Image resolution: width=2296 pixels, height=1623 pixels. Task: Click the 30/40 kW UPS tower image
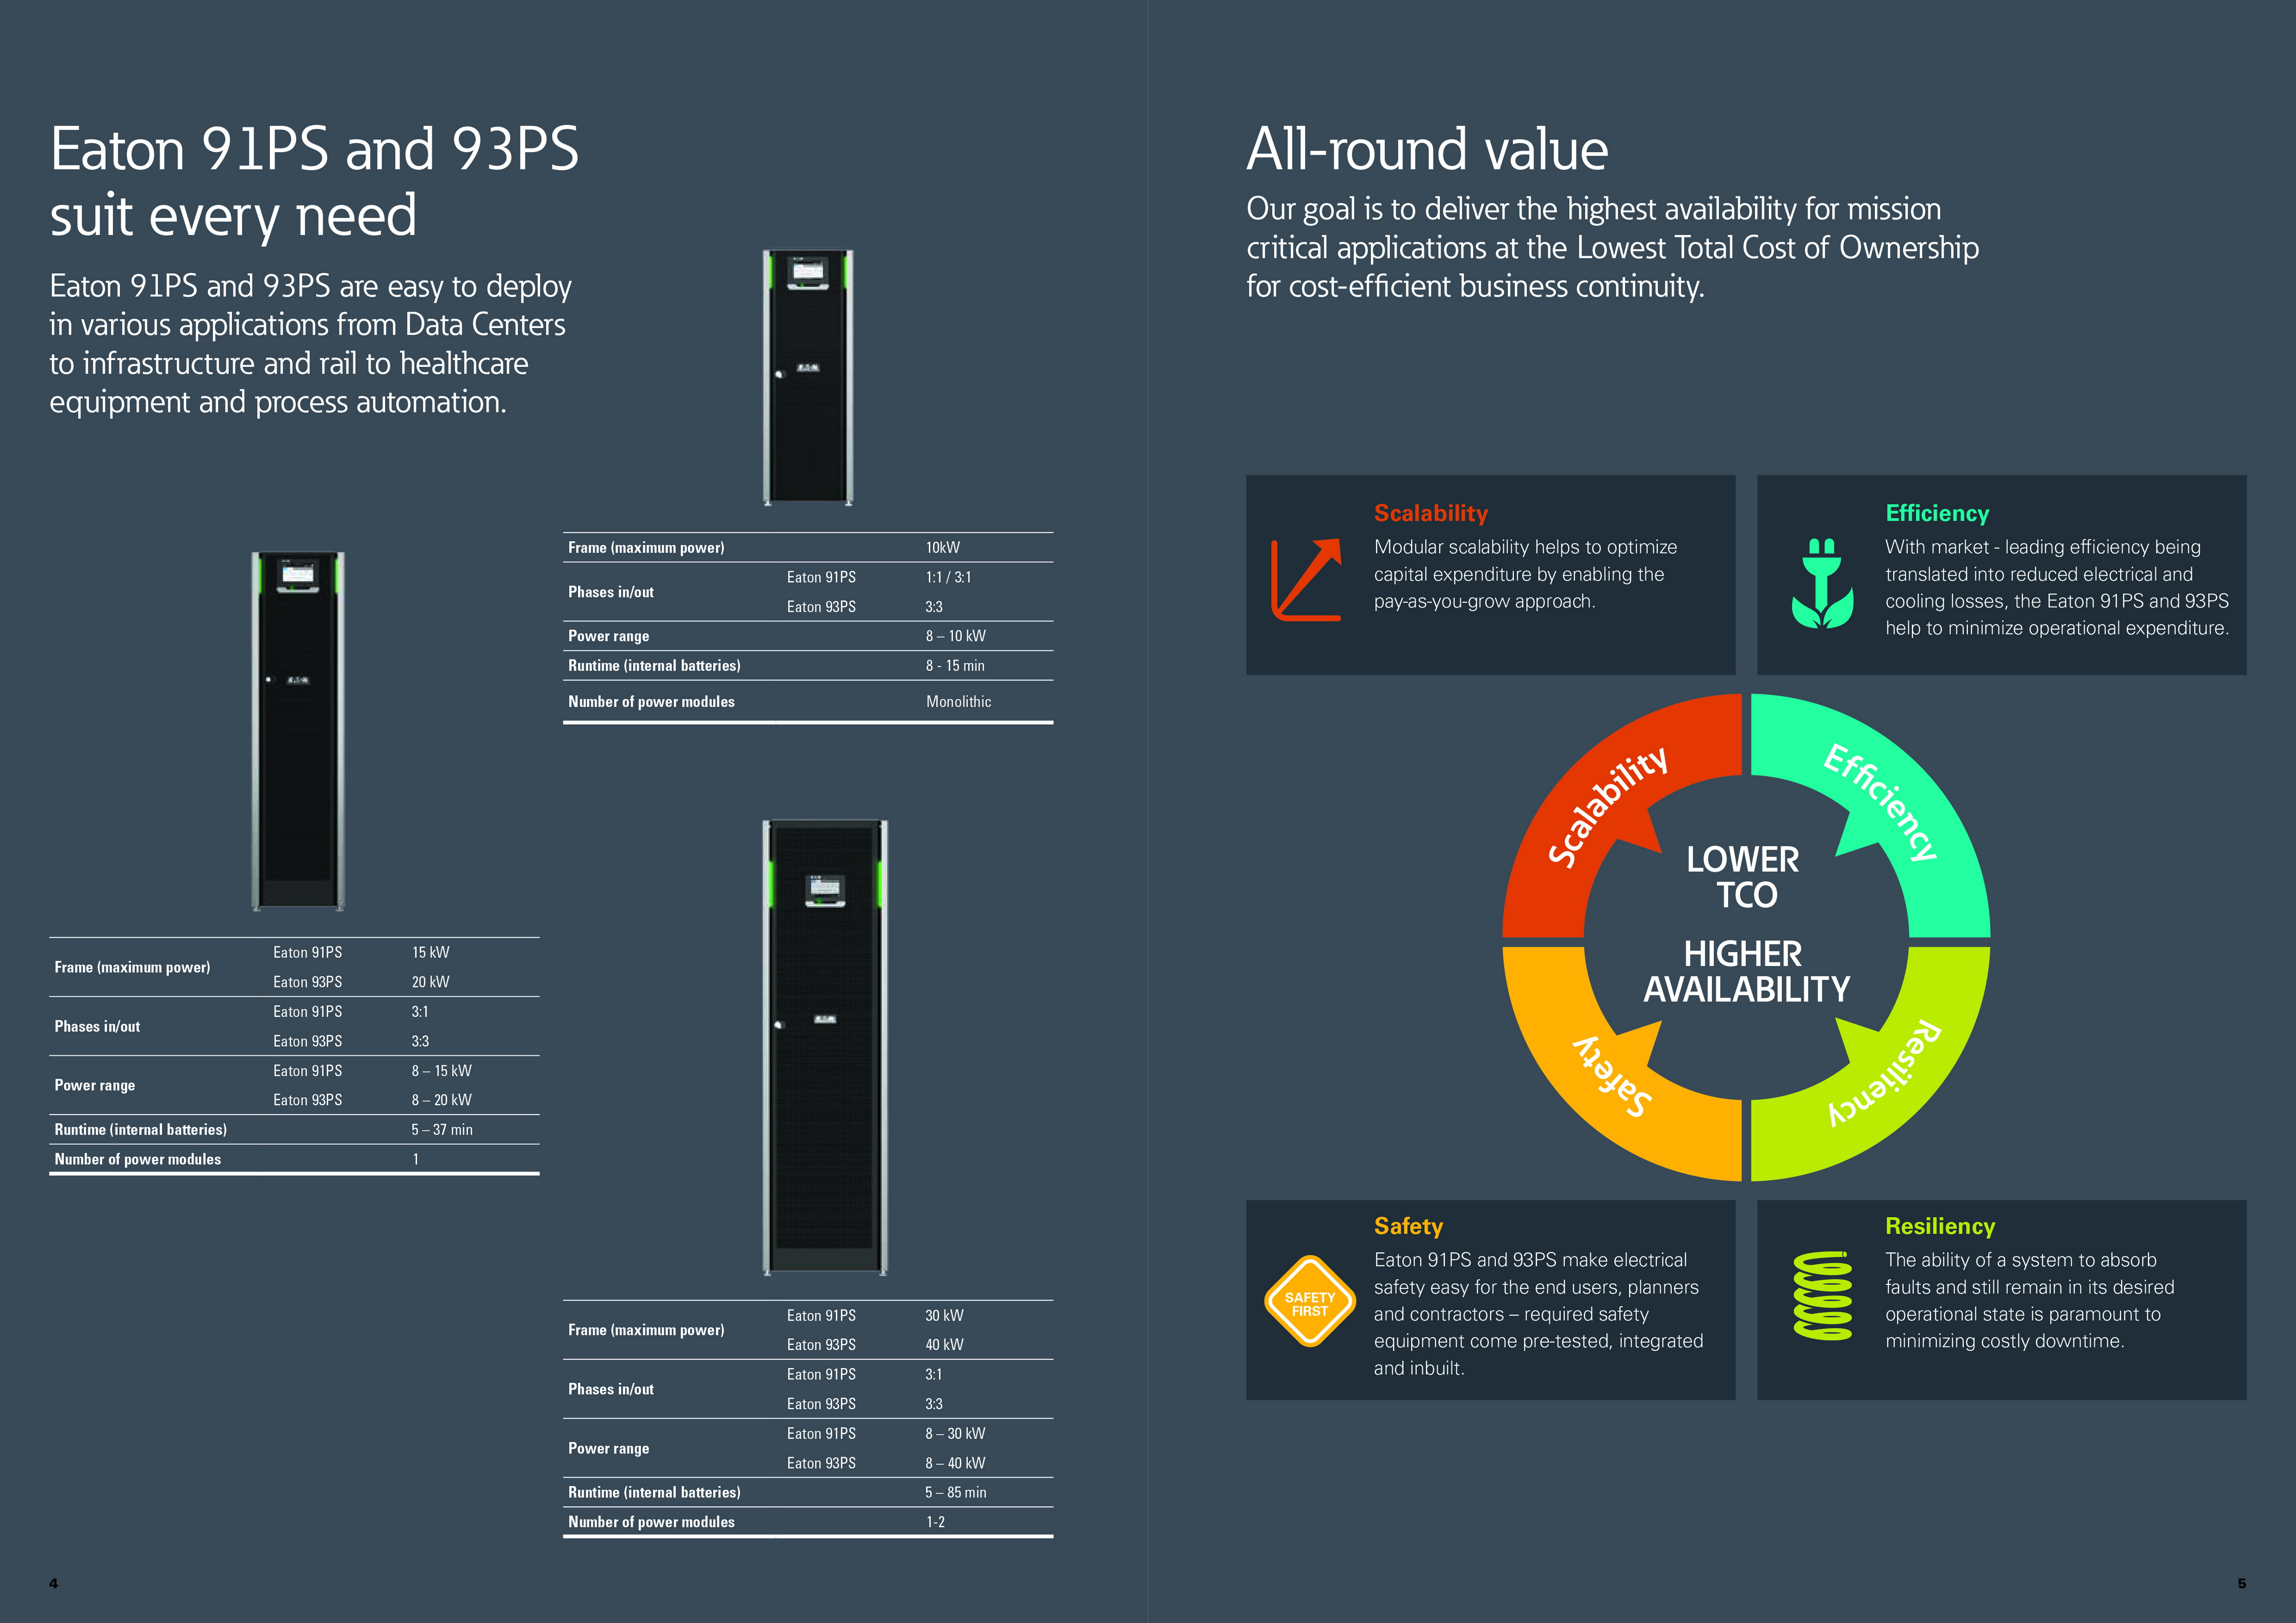[x=825, y=1047]
